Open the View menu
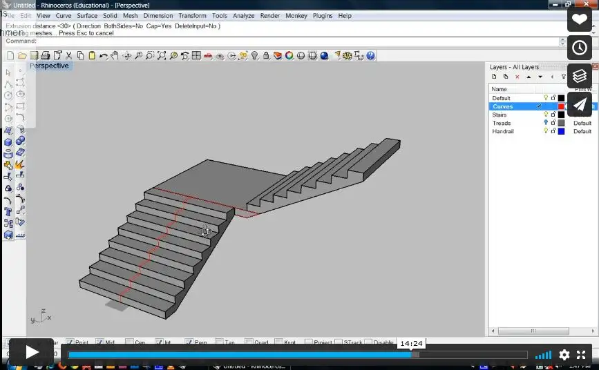The height and width of the screenshot is (370, 599). (x=43, y=16)
